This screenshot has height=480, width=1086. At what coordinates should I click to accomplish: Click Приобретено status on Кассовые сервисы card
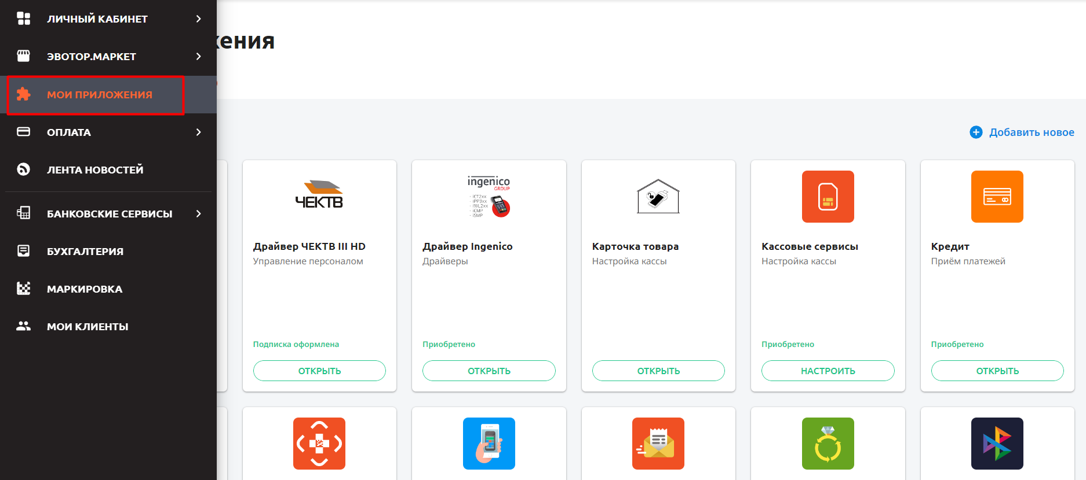pyautogui.click(x=788, y=344)
